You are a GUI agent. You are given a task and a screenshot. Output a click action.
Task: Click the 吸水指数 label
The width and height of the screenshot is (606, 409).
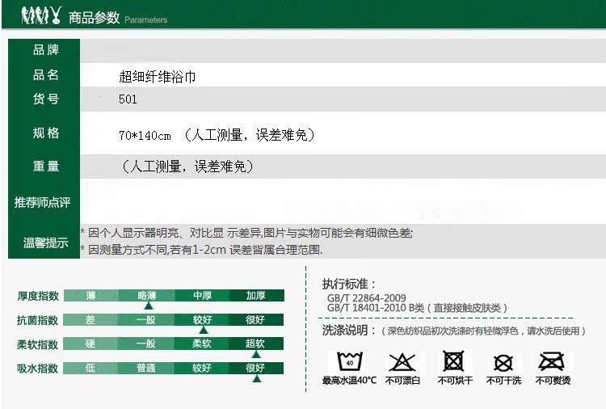click(x=37, y=369)
